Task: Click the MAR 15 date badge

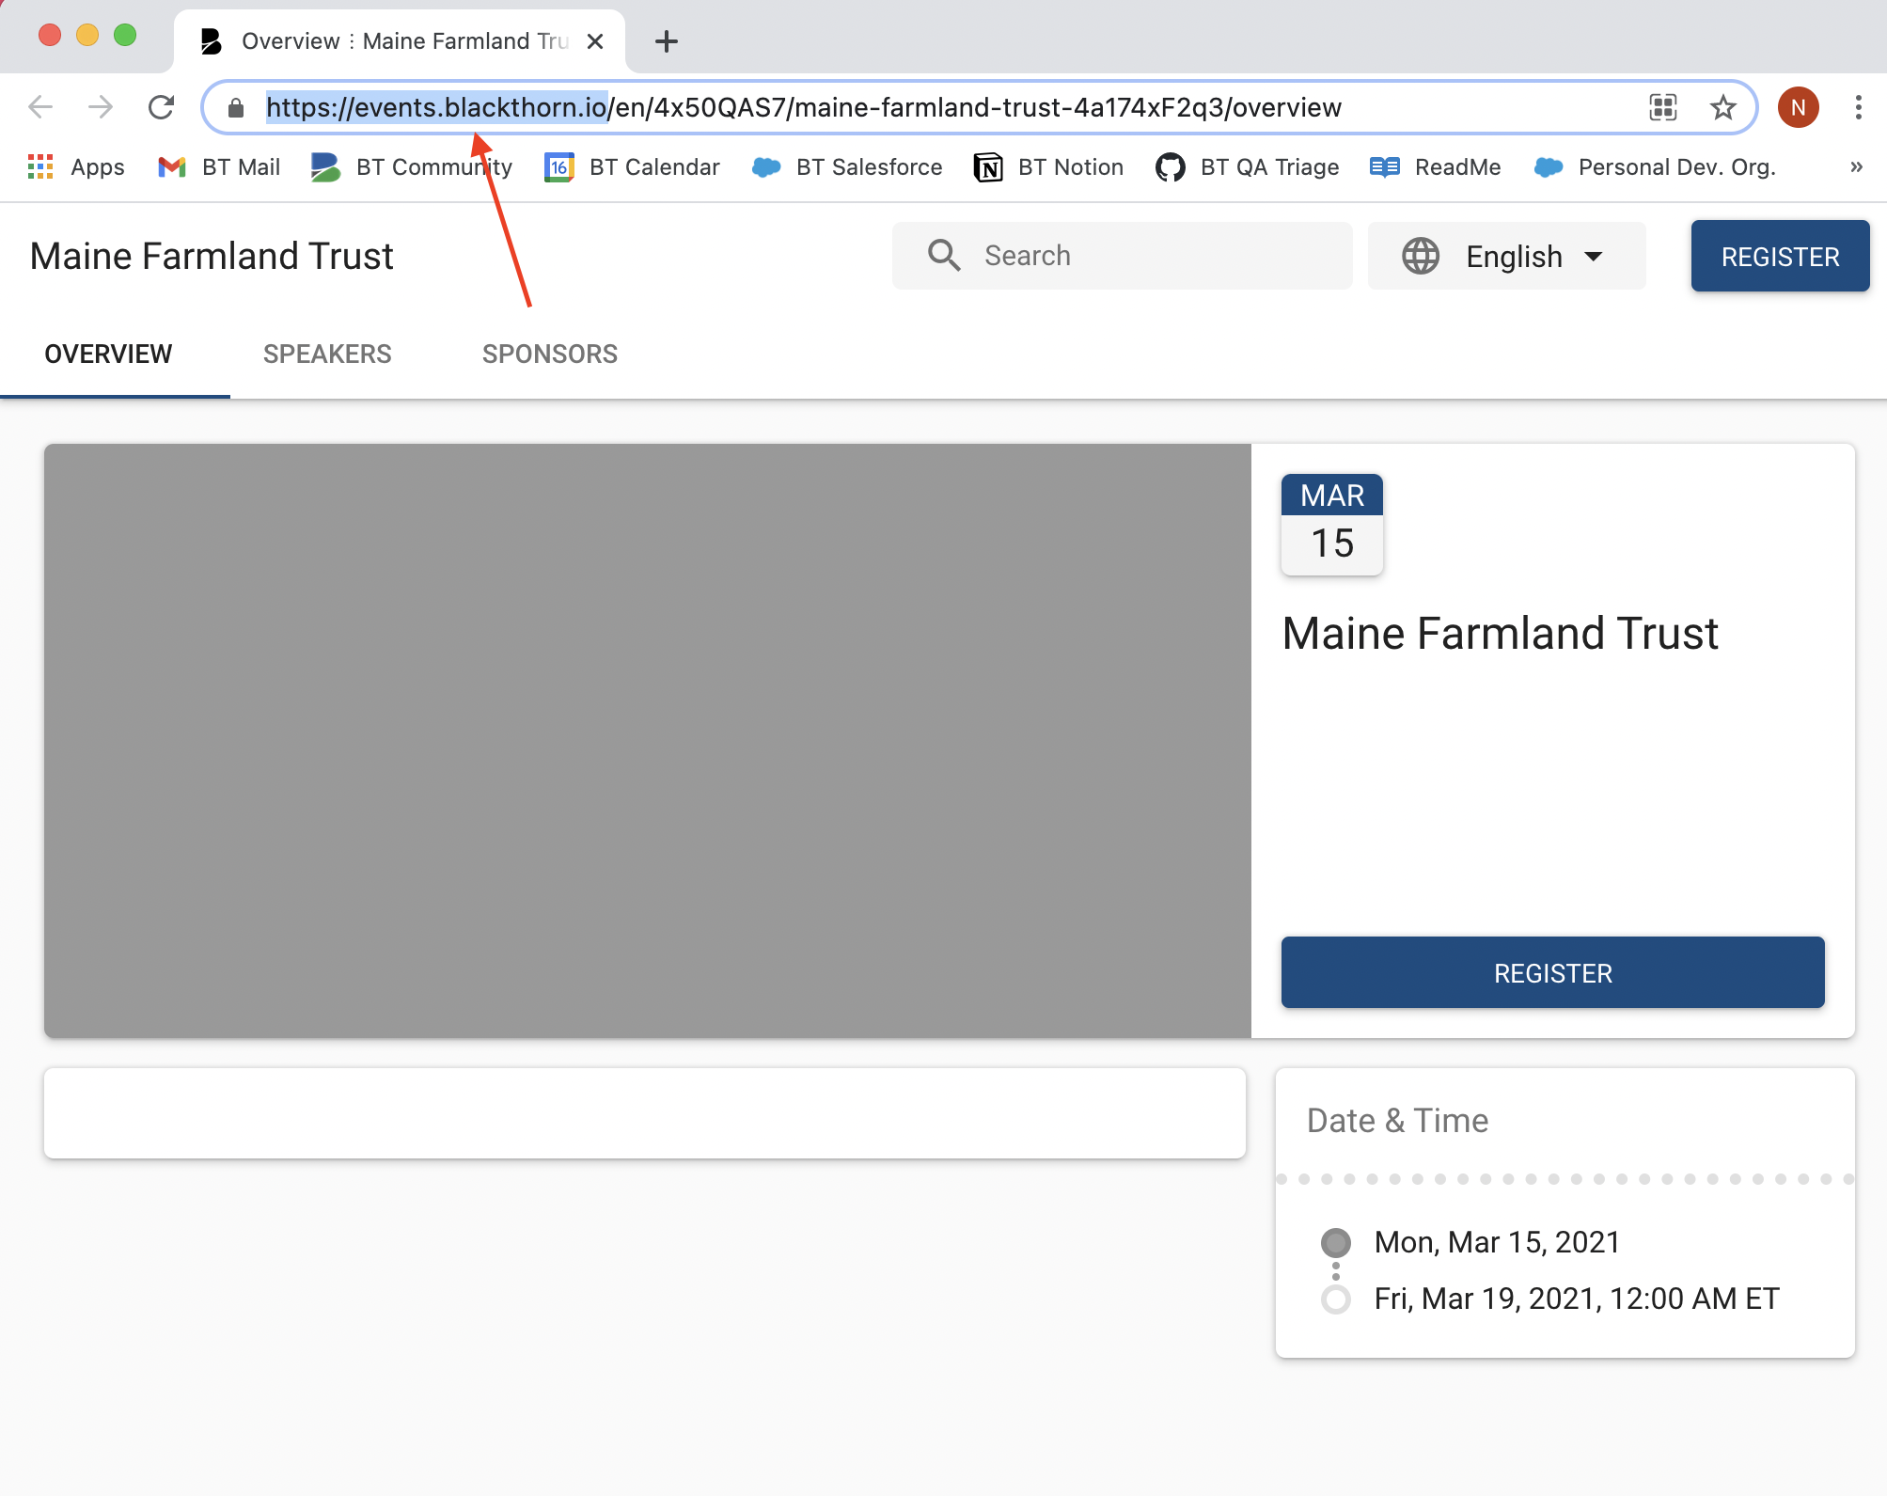Action: point(1332,525)
